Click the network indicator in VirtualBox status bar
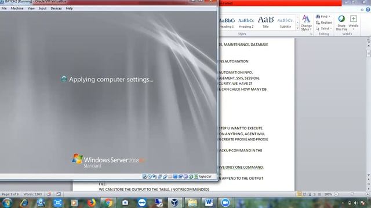 tap(160, 176)
